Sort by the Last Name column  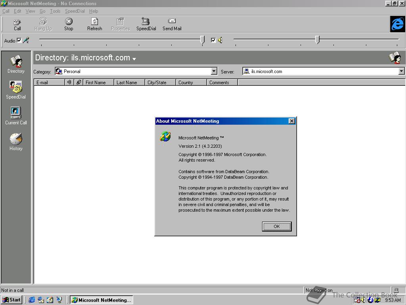129,83
